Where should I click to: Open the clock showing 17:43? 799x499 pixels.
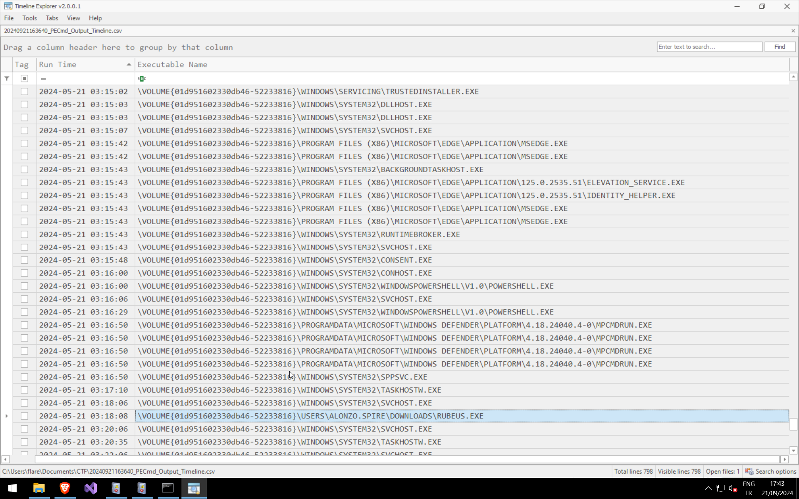tap(777, 488)
